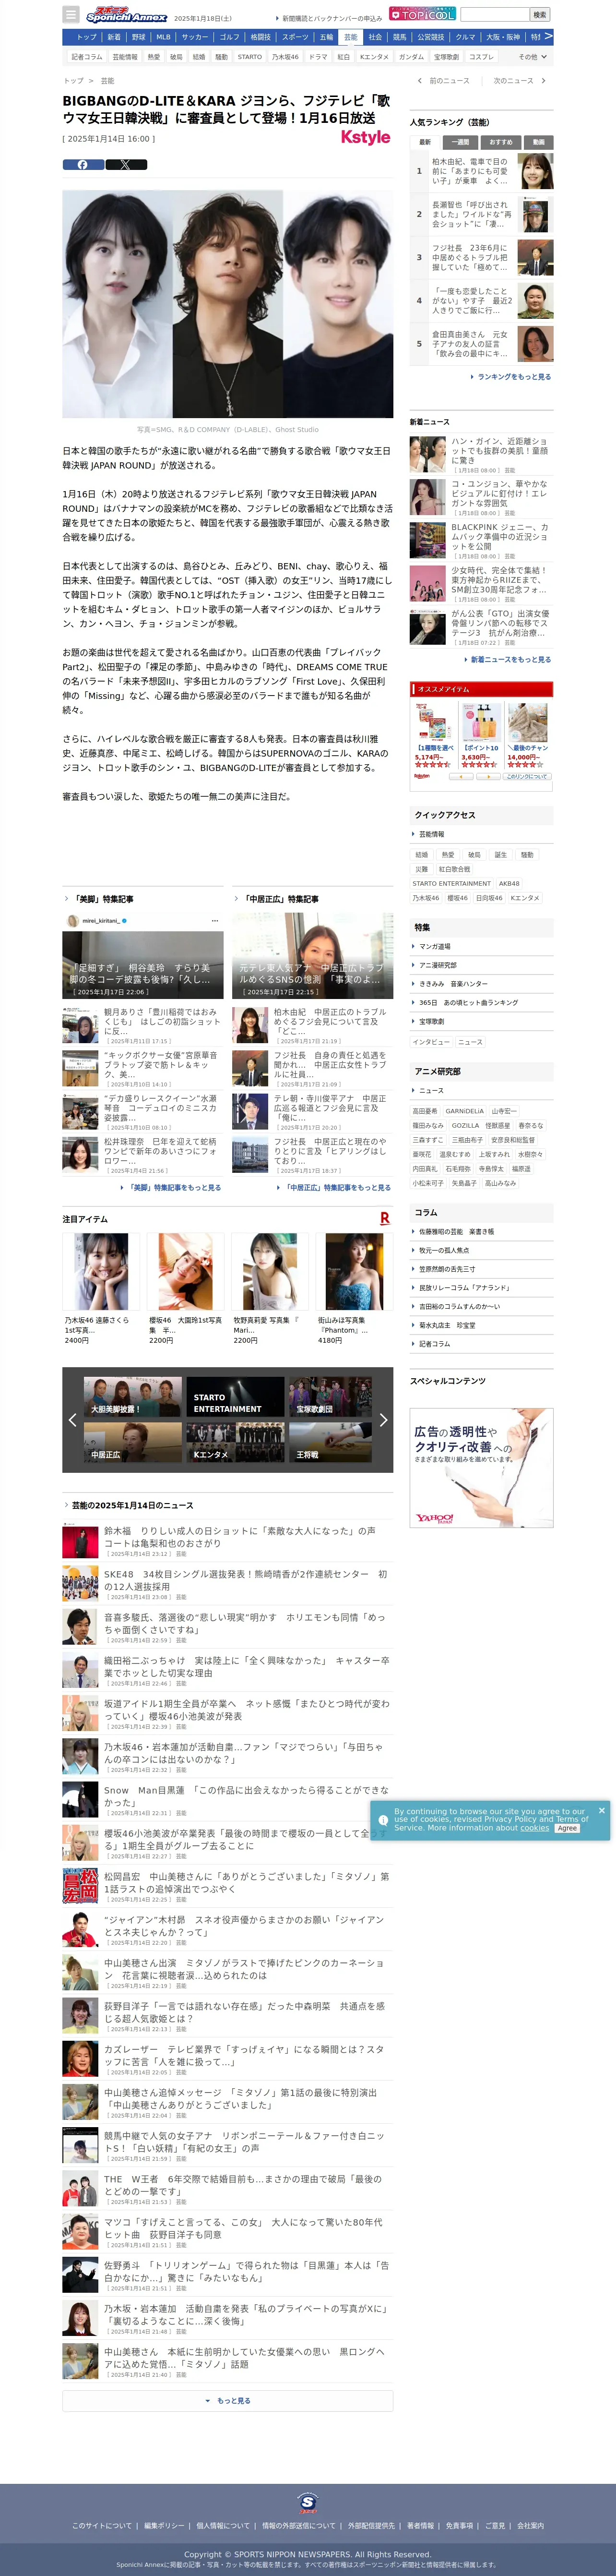Select the 格闘技 nav tab

pos(260,37)
